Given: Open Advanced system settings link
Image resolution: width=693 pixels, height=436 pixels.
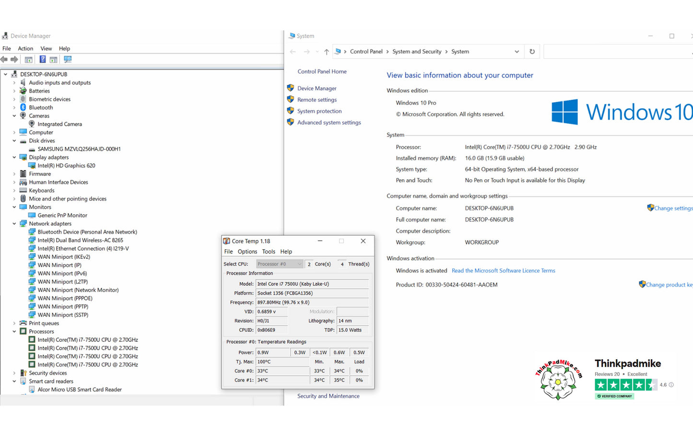Looking at the screenshot, I should 329,122.
